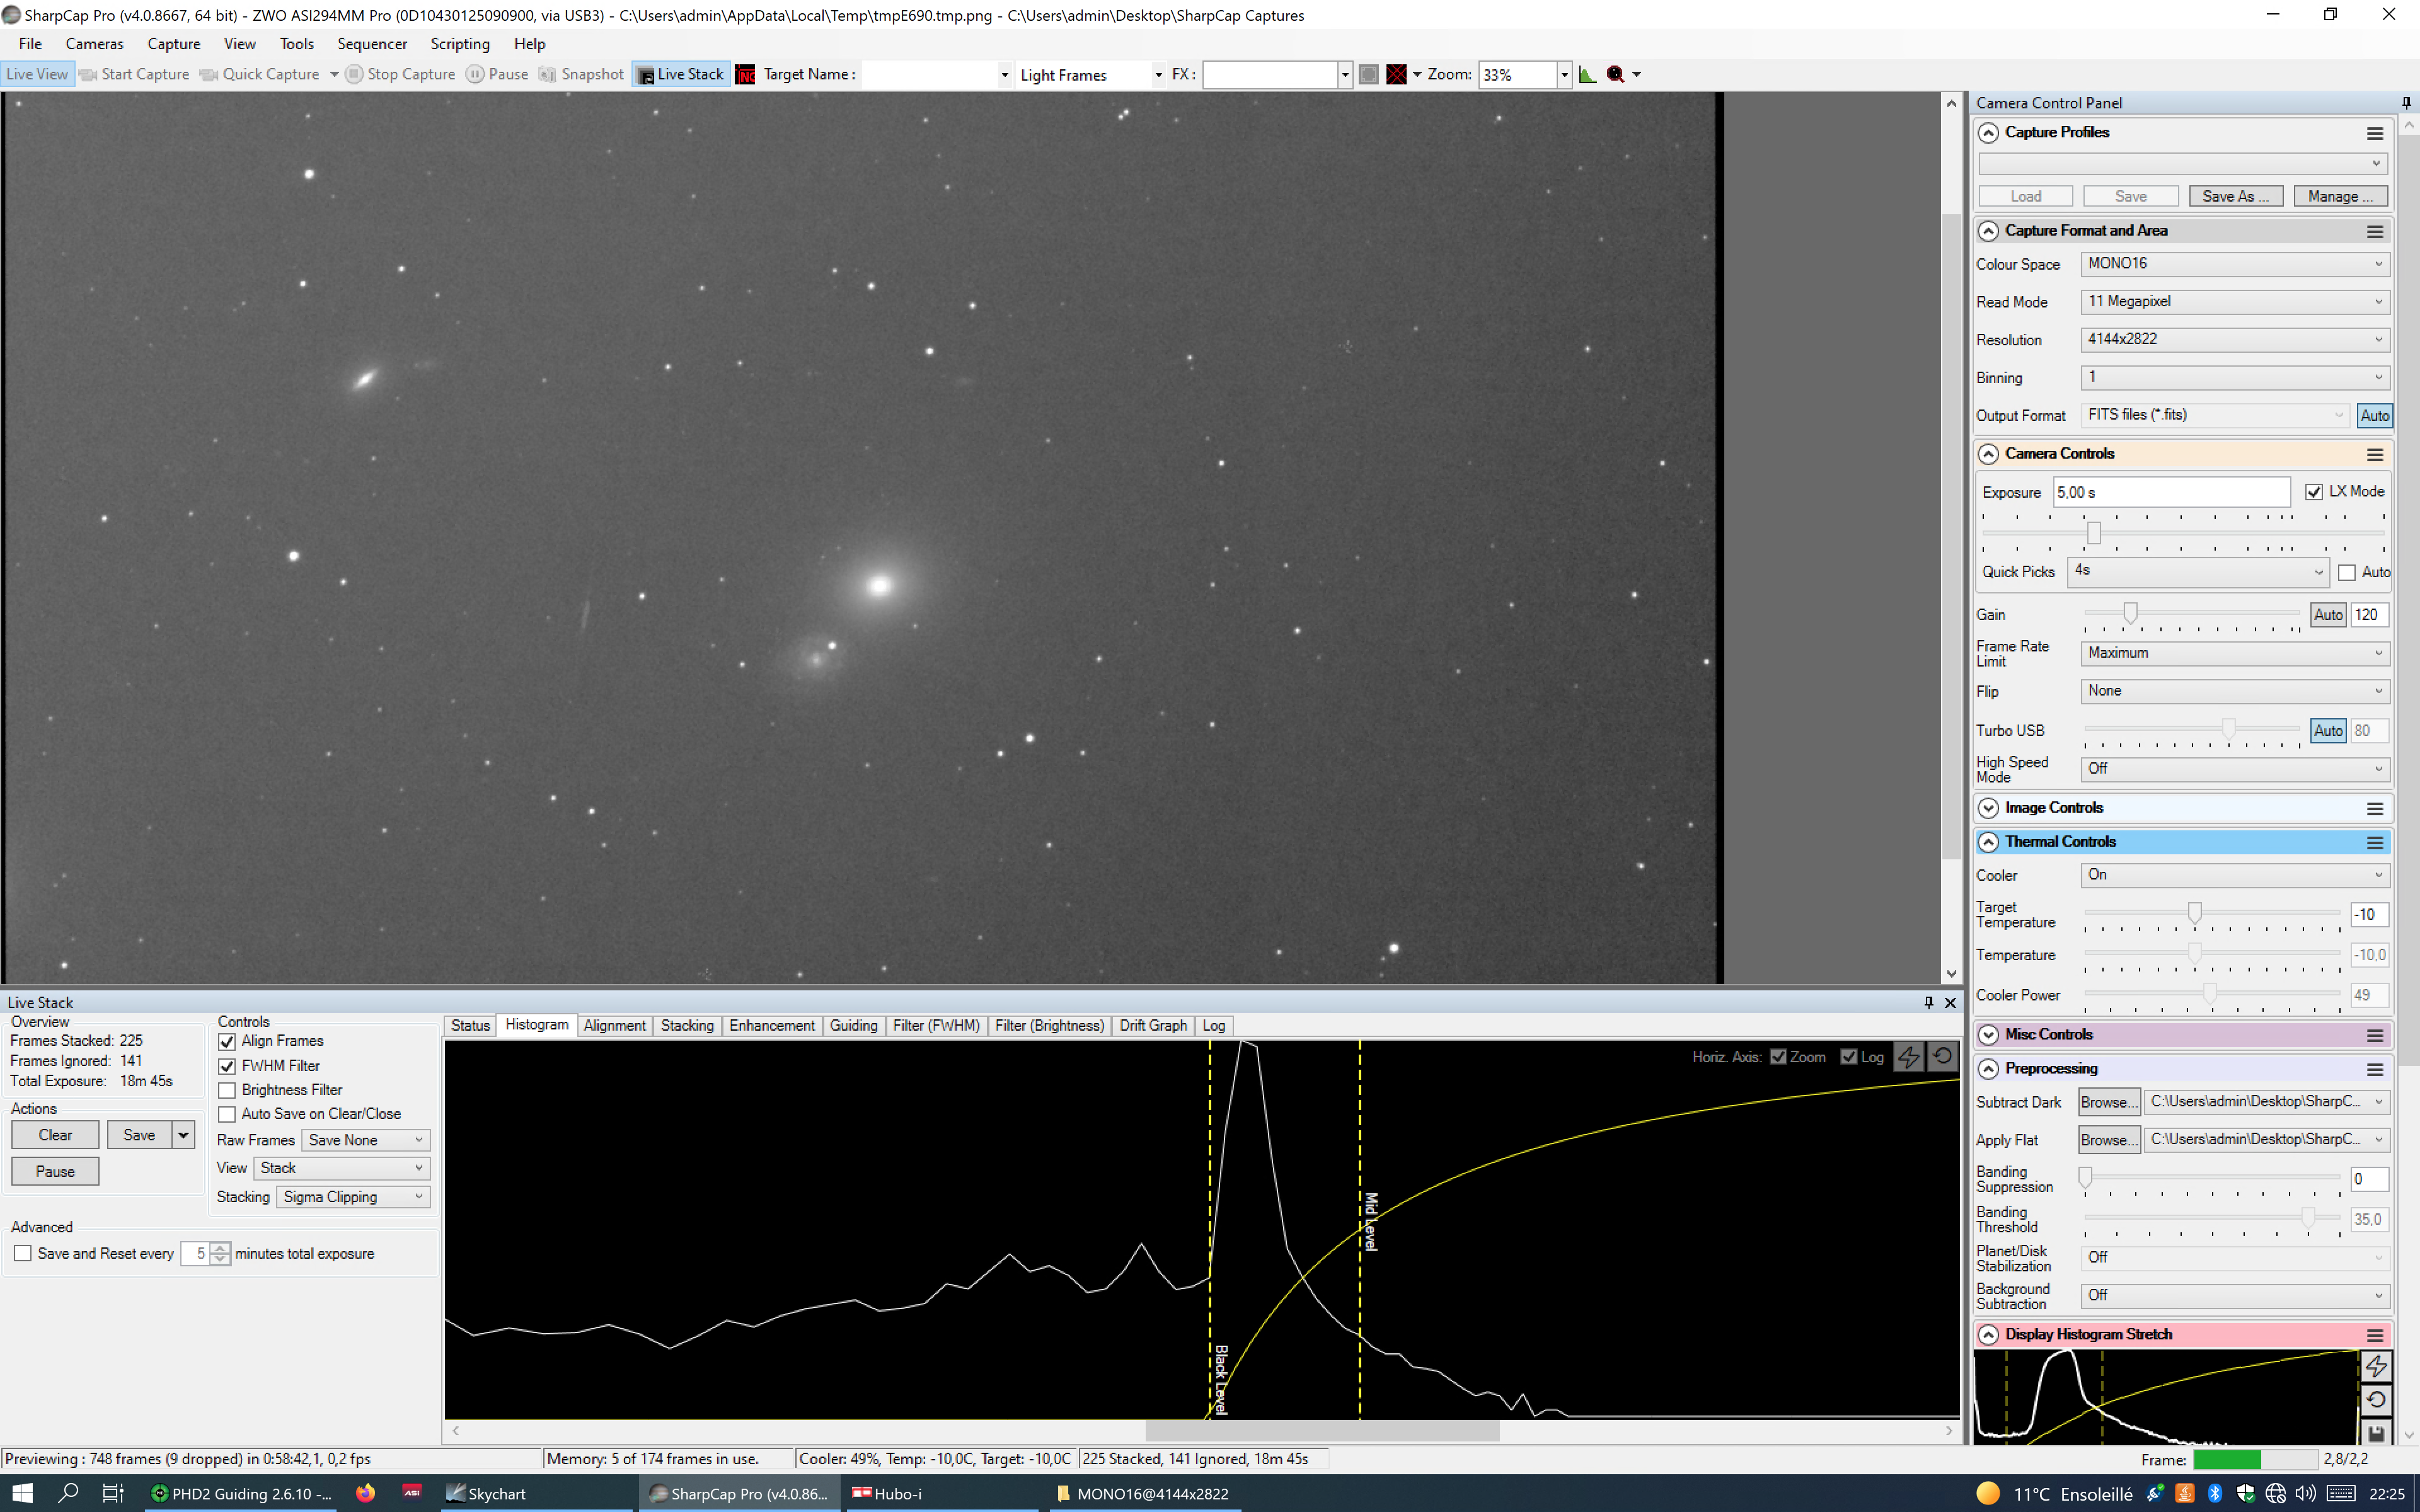The image size is (2420, 1512).
Task: Click the reticule crosshair overlay icon
Action: click(x=1397, y=74)
